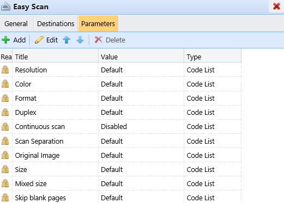The height and width of the screenshot is (203, 284).
Task: Click Code List type in Format row
Action: click(201, 99)
